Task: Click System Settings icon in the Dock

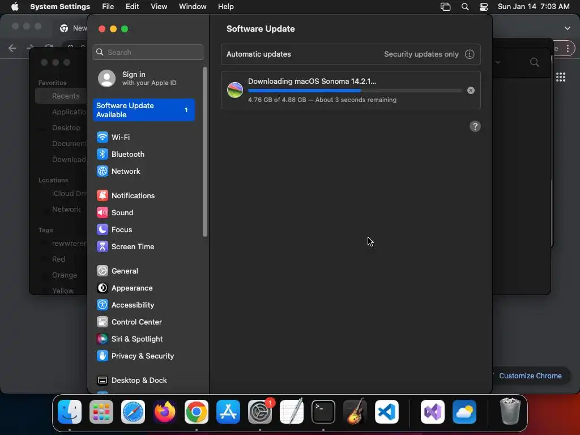Action: click(x=259, y=412)
